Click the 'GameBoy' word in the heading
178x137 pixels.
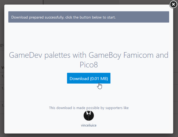click(105, 55)
